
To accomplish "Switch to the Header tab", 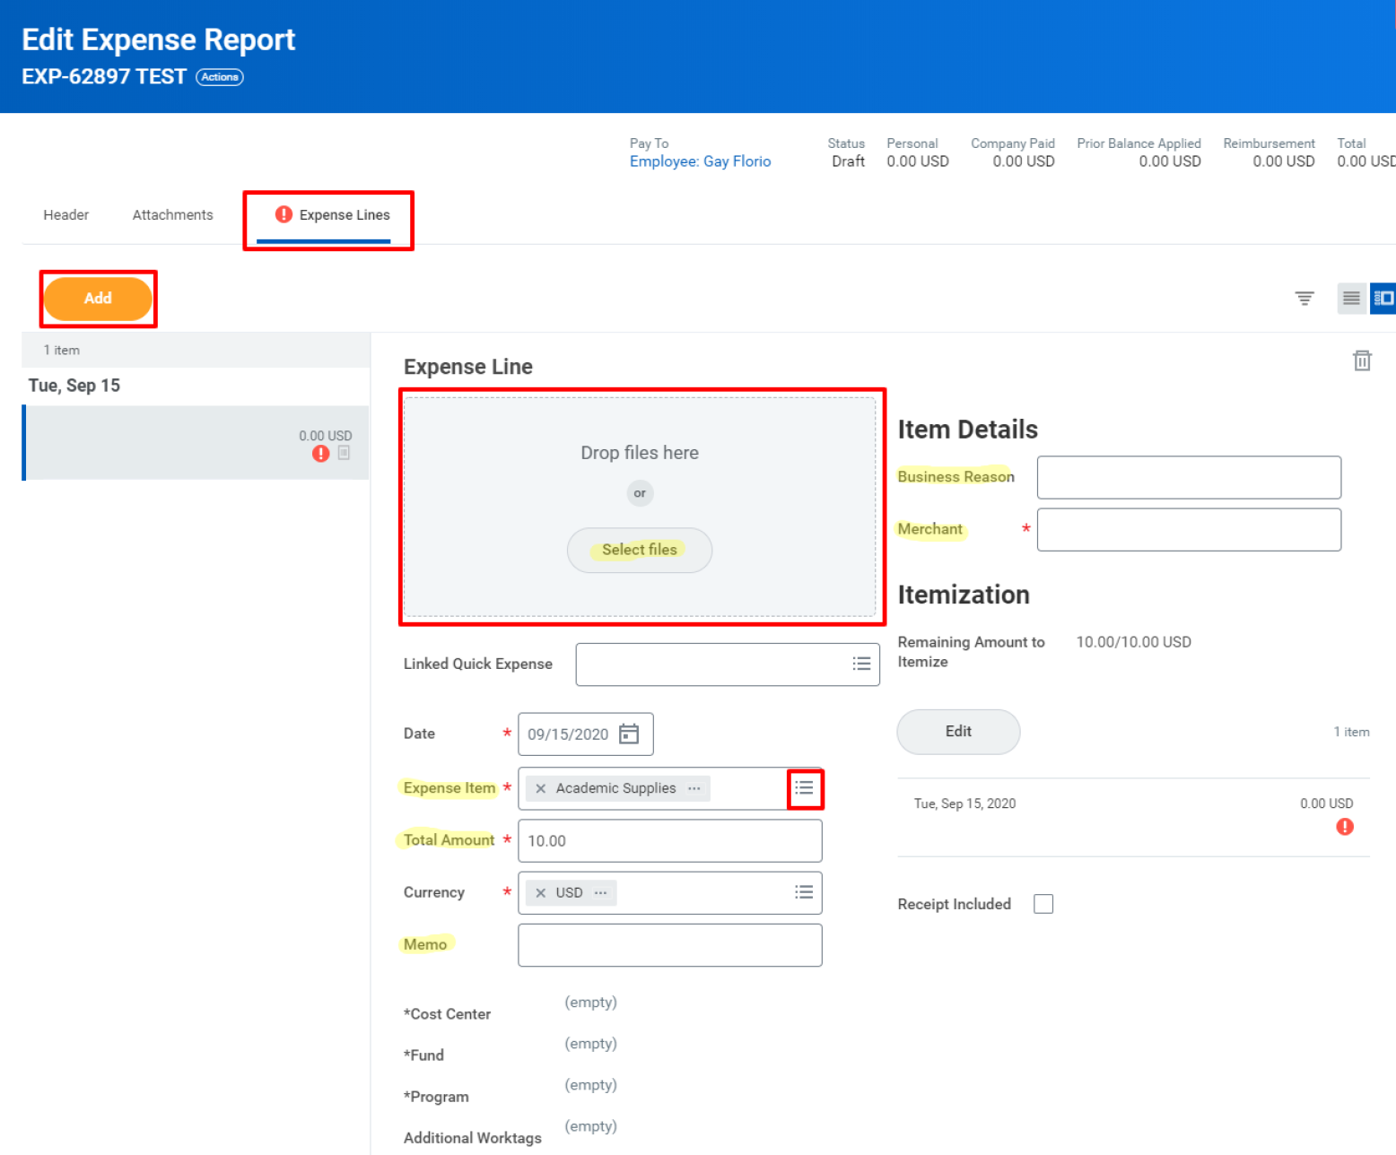I will [x=66, y=215].
